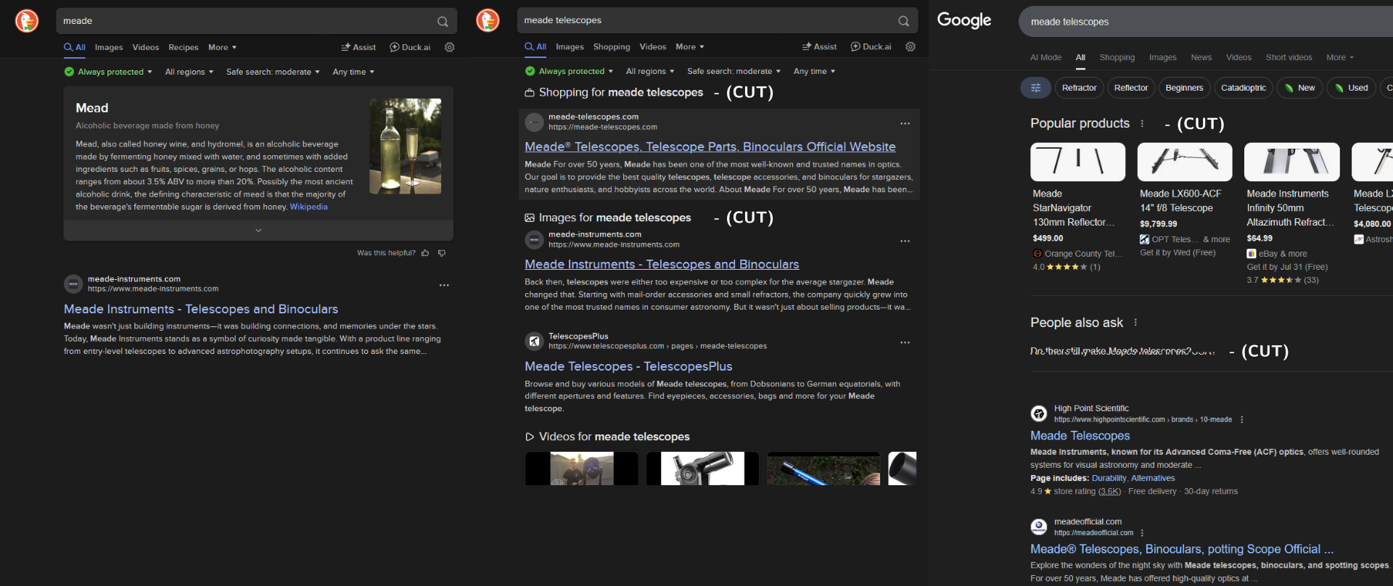The image size is (1393, 586).
Task: Open 'Safe search: moderate' dropdown in 'meade' panel
Action: pos(273,72)
